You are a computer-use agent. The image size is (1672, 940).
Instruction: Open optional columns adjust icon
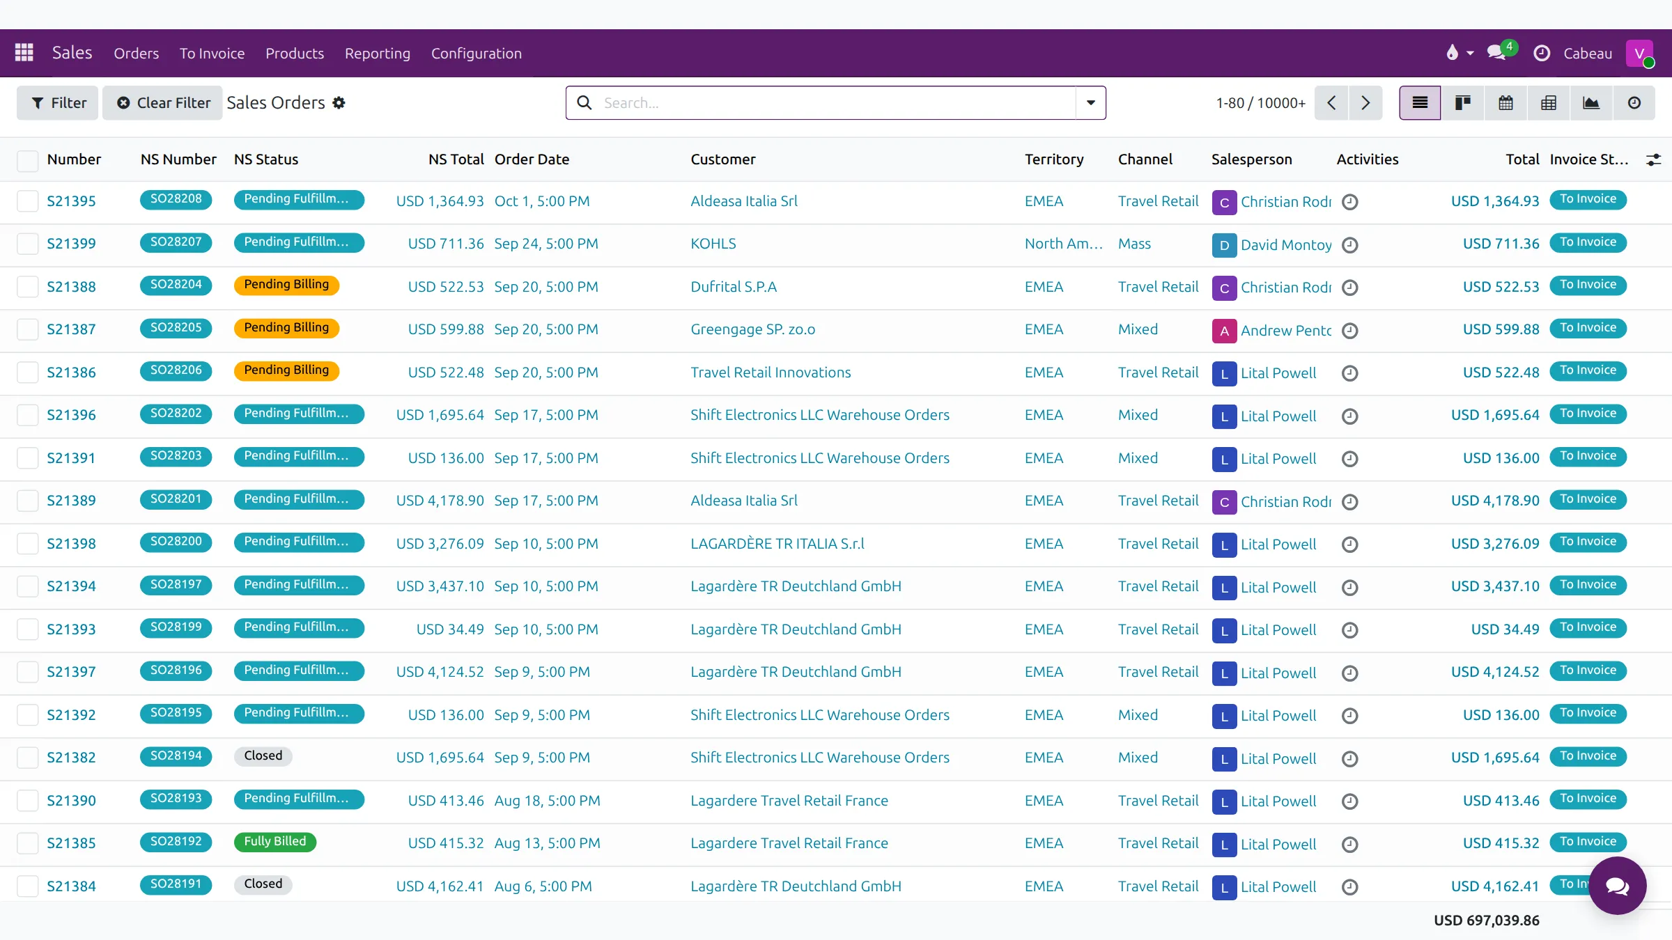(1653, 160)
